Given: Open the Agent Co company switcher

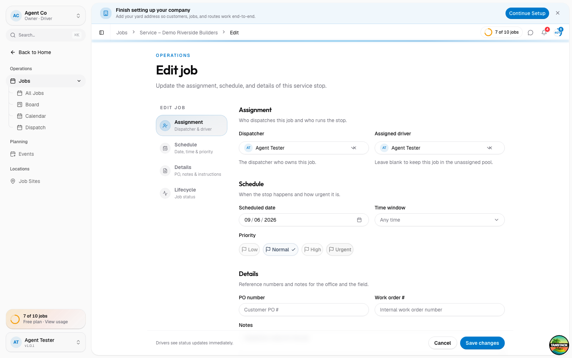Looking at the screenshot, I should coord(46,16).
